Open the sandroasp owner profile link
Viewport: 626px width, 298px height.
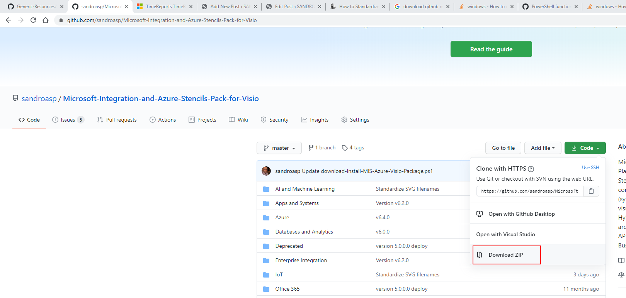39,98
